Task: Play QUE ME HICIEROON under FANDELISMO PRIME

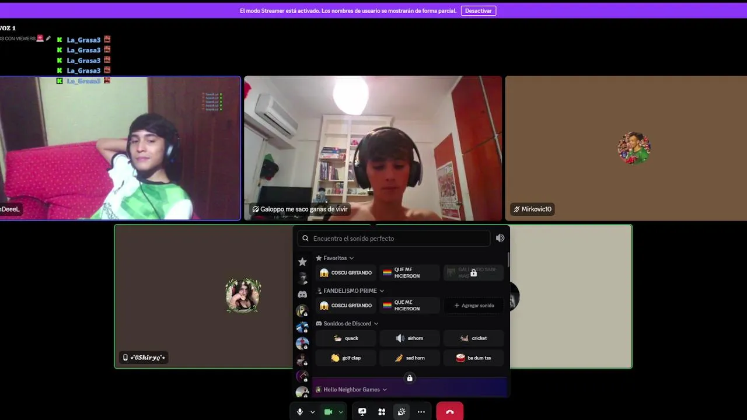Action: point(410,306)
